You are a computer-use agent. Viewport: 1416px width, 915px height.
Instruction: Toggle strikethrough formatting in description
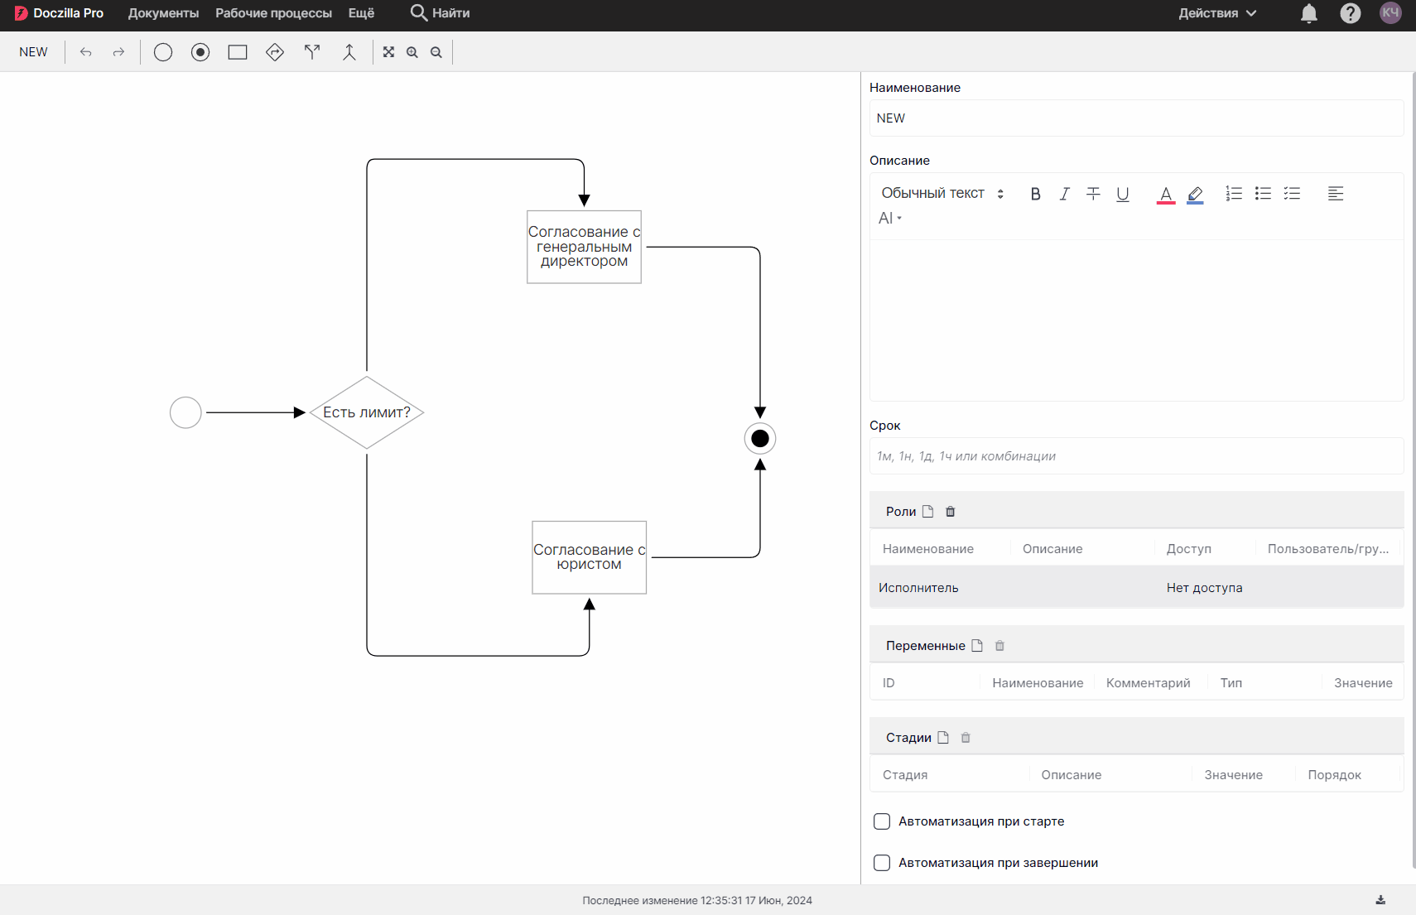pos(1094,194)
